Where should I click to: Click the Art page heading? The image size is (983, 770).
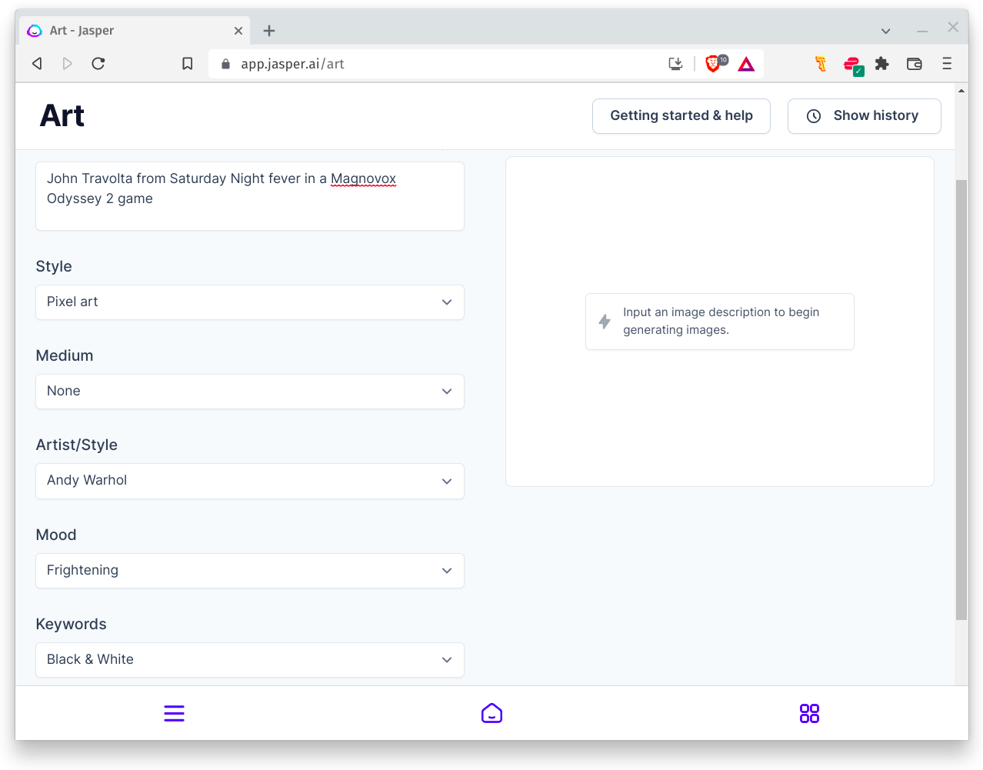(62, 116)
